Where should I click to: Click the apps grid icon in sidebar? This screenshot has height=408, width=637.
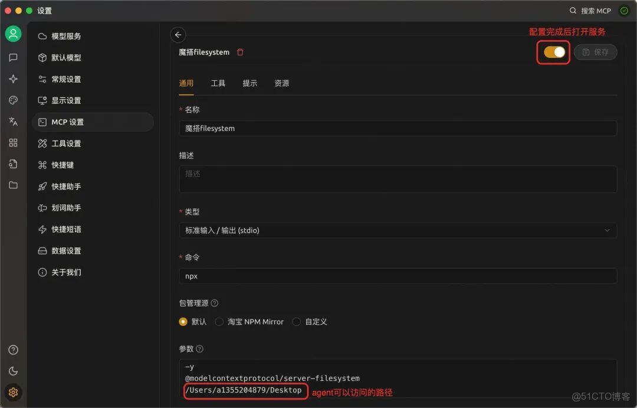pyautogui.click(x=13, y=142)
